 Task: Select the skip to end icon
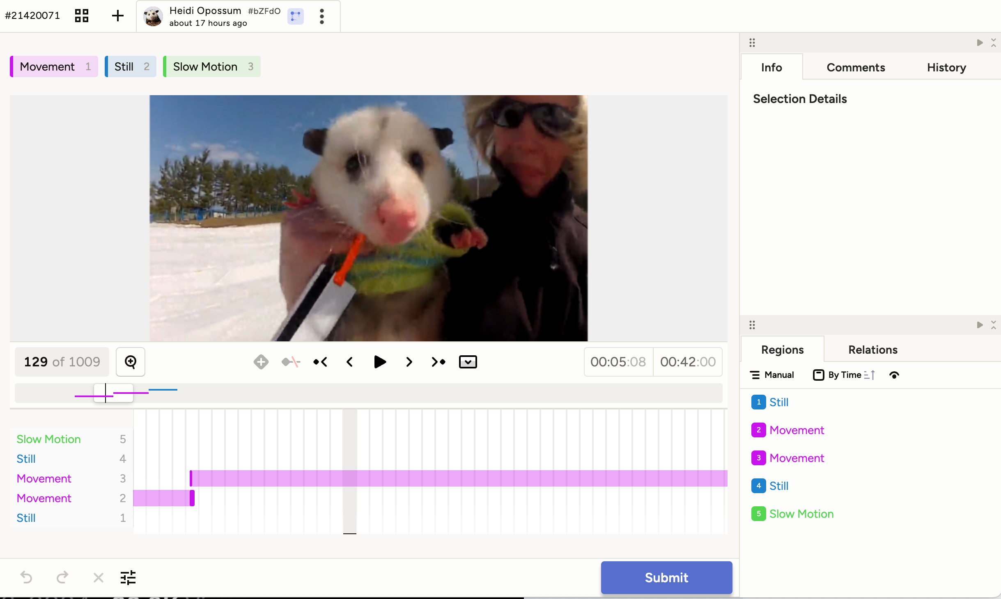point(438,361)
